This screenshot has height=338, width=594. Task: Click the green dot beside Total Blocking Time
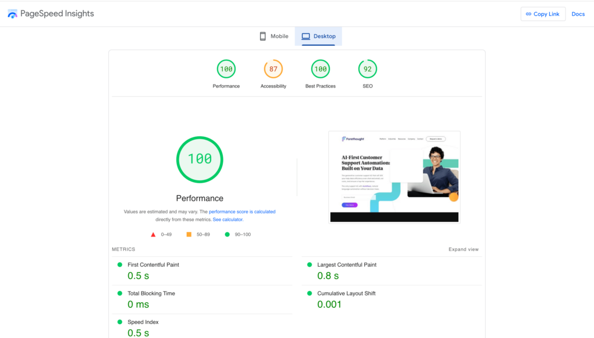coord(119,293)
